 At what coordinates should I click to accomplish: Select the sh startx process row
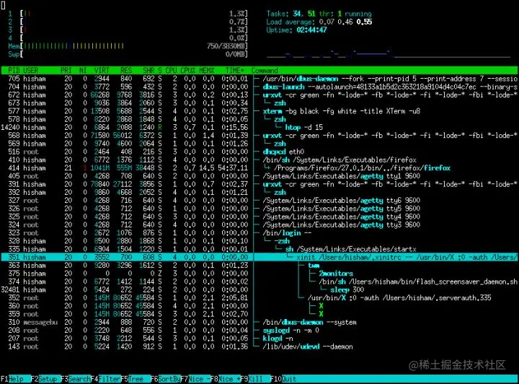click(259, 249)
